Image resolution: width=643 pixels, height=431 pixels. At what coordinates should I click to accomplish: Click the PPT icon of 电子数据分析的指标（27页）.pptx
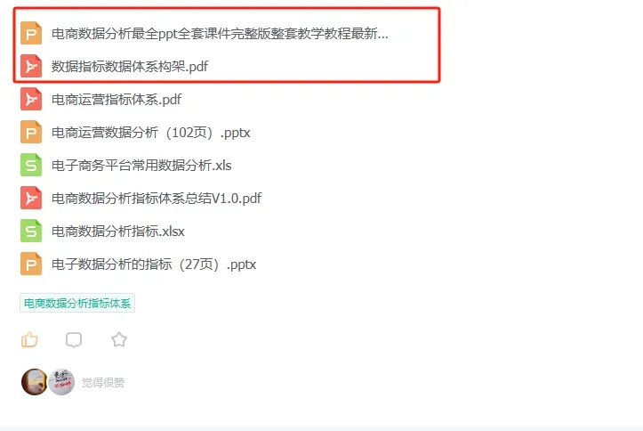[x=31, y=264]
